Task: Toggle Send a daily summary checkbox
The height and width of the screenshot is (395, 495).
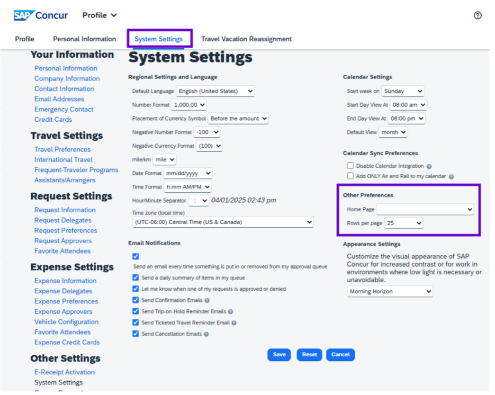Action: (x=136, y=278)
